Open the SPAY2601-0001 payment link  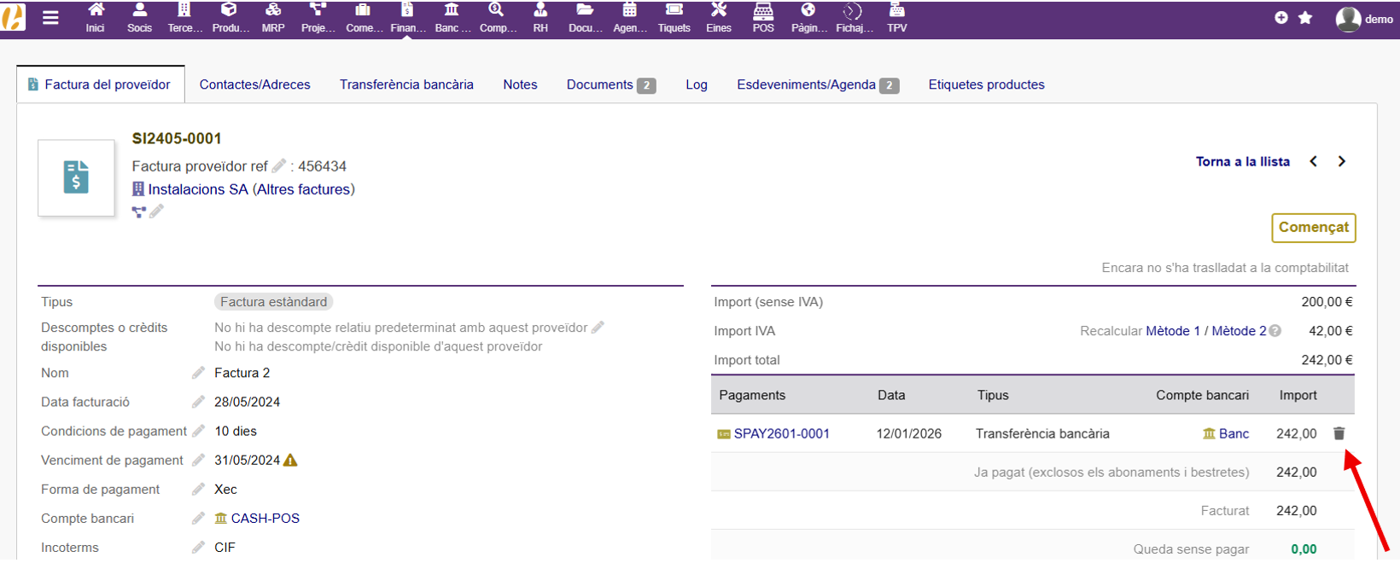point(781,433)
